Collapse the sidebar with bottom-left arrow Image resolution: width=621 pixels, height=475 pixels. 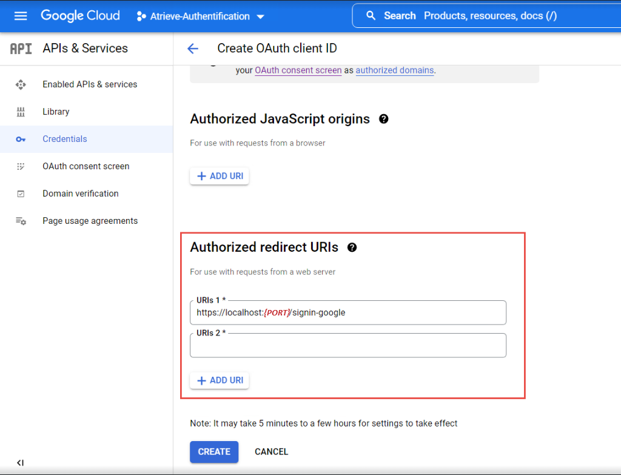pyautogui.click(x=20, y=463)
